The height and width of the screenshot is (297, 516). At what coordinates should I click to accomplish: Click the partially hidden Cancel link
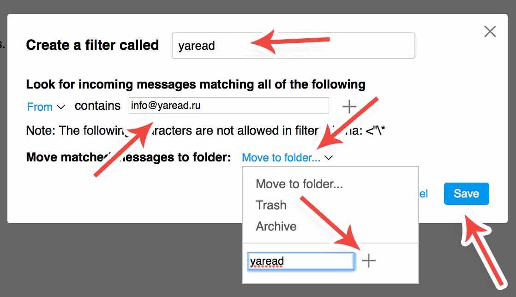[423, 194]
